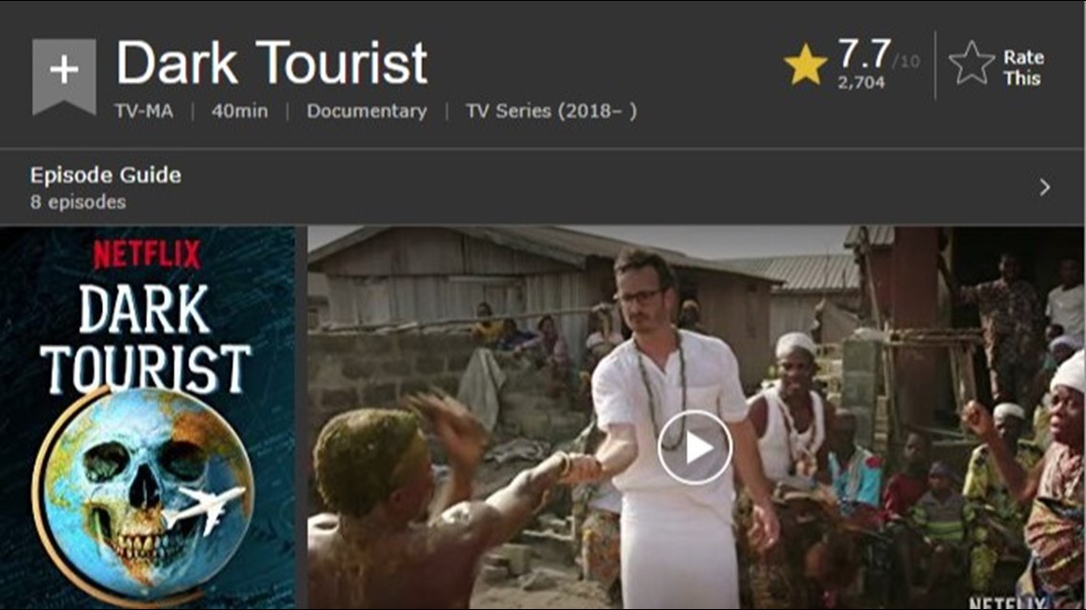1086x610 pixels.
Task: Click the 40min runtime text
Action: [x=240, y=110]
